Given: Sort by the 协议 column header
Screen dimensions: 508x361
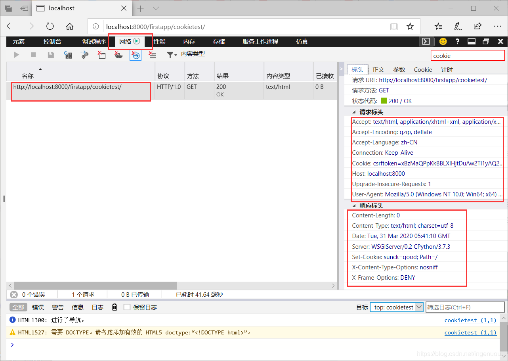Looking at the screenshot, I should click(170, 72).
